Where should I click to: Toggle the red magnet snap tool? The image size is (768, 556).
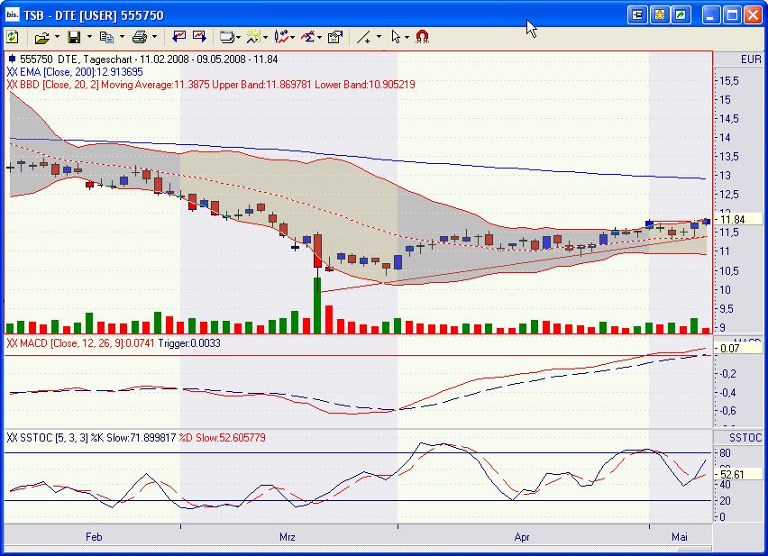coord(422,37)
